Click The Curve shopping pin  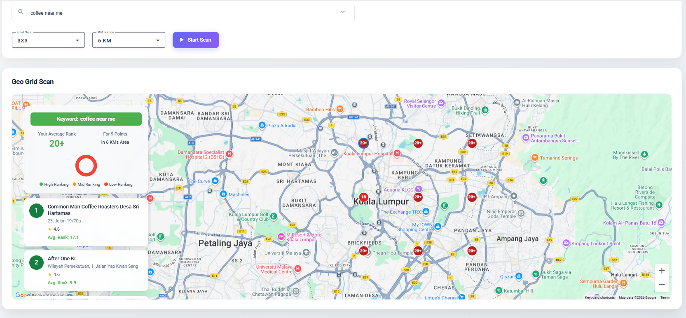tap(215, 181)
